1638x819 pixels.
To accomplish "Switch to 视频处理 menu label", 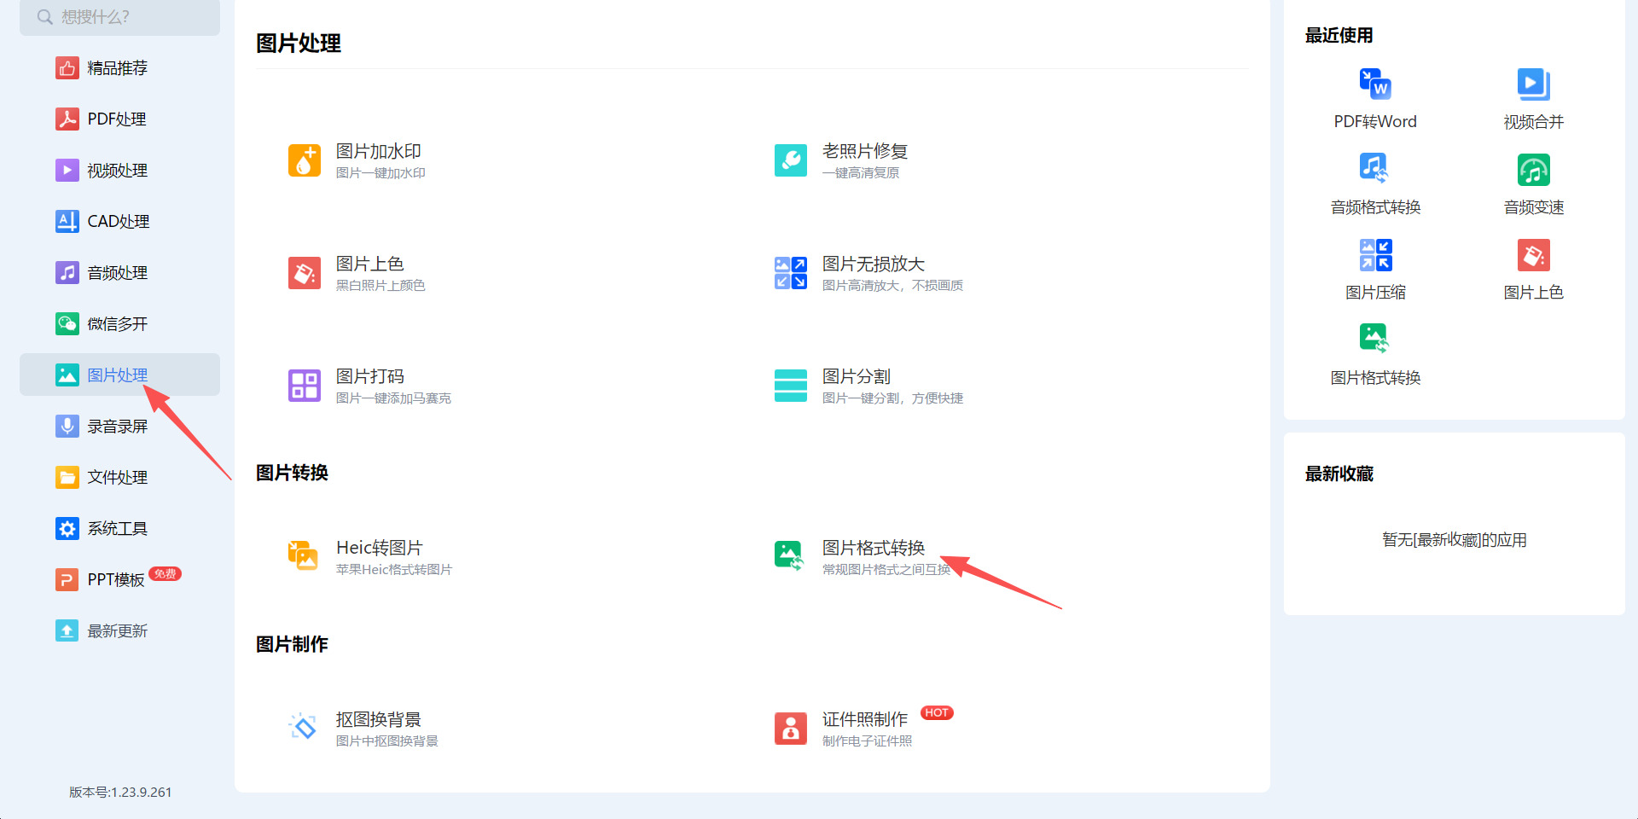I will [118, 171].
